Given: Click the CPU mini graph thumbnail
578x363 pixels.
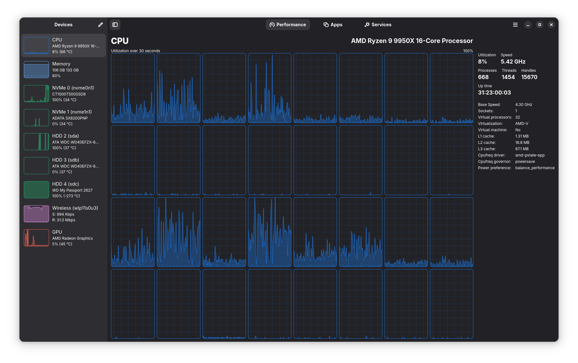Looking at the screenshot, I should coord(36,45).
